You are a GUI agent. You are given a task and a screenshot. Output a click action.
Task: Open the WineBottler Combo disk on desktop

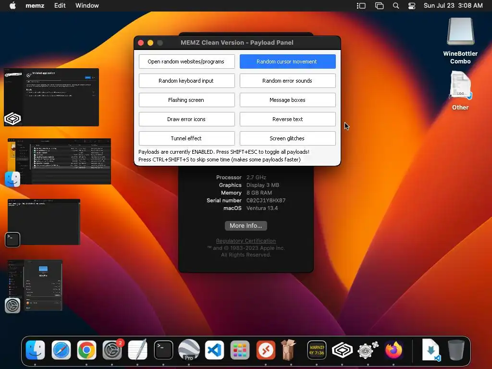tap(460, 32)
